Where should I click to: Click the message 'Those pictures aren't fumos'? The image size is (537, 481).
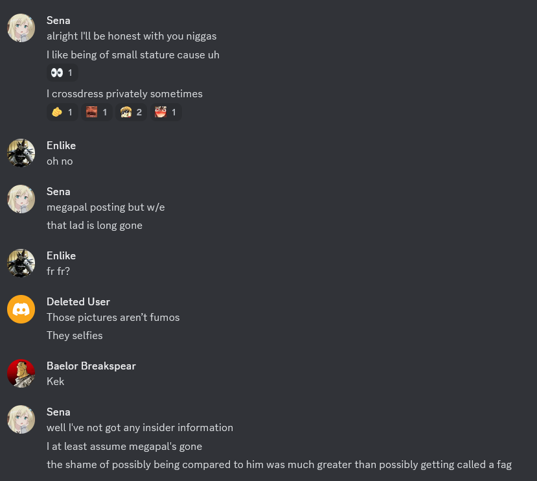pyautogui.click(x=113, y=317)
